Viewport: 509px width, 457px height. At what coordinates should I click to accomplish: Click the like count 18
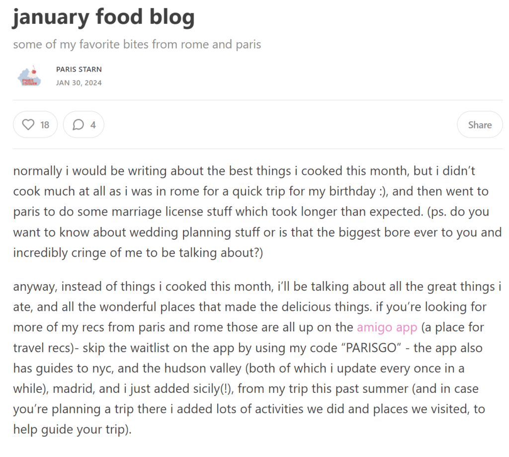coord(44,125)
